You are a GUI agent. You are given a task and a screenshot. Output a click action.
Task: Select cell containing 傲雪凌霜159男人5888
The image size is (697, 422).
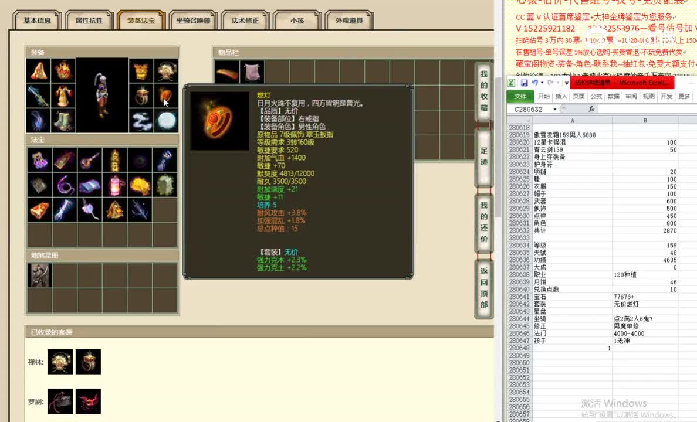[572, 135]
